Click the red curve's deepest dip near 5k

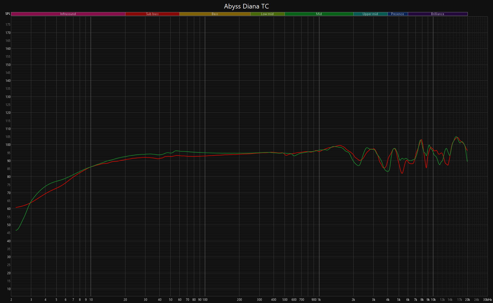click(402, 173)
